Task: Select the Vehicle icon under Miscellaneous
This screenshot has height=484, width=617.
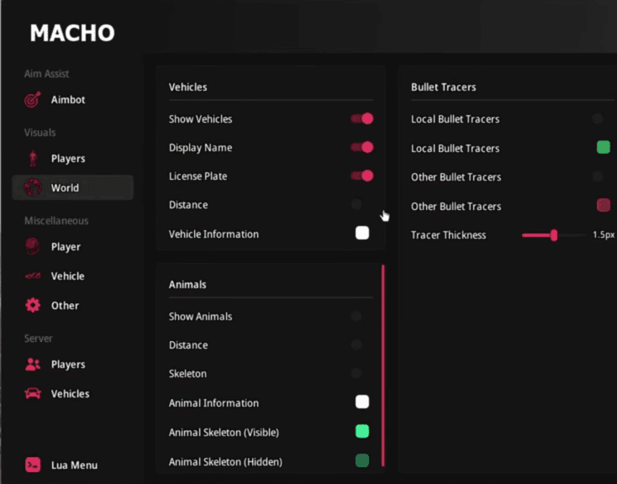Action: 33,276
